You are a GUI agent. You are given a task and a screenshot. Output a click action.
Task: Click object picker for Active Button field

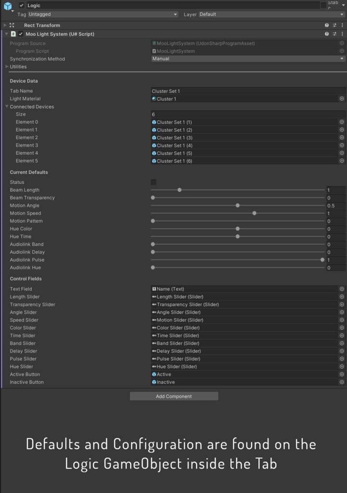pos(342,374)
